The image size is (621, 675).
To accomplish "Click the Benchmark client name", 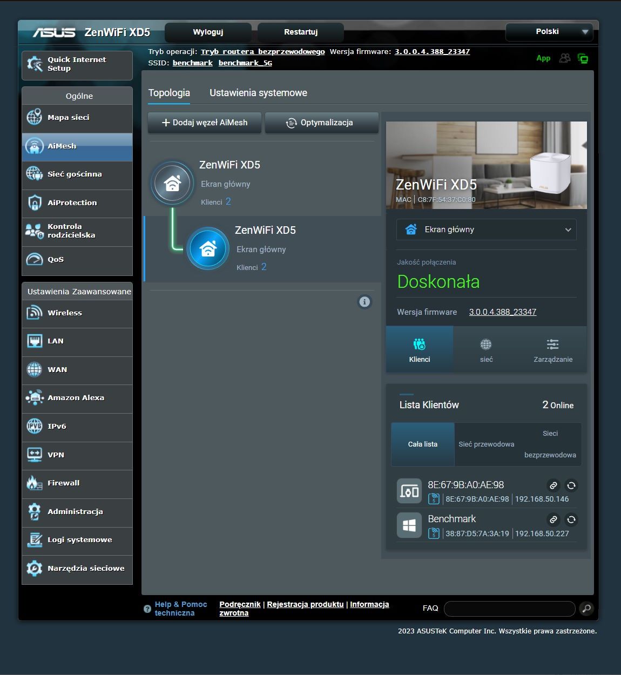I will (452, 519).
